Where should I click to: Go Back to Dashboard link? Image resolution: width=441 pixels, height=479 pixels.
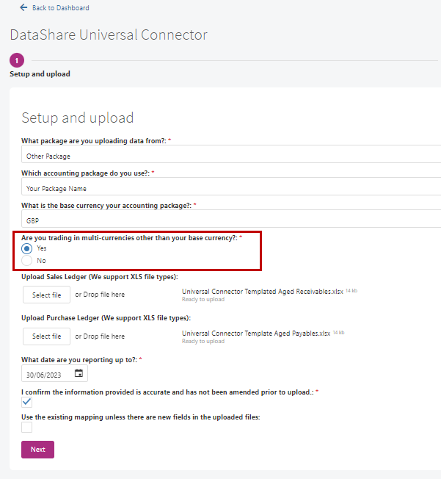click(61, 8)
